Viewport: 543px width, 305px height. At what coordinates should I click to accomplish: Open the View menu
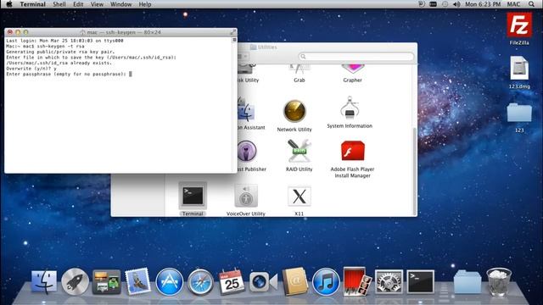97,4
